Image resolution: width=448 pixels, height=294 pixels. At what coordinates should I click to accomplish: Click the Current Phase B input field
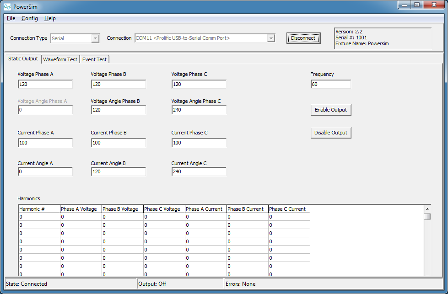[119, 143]
